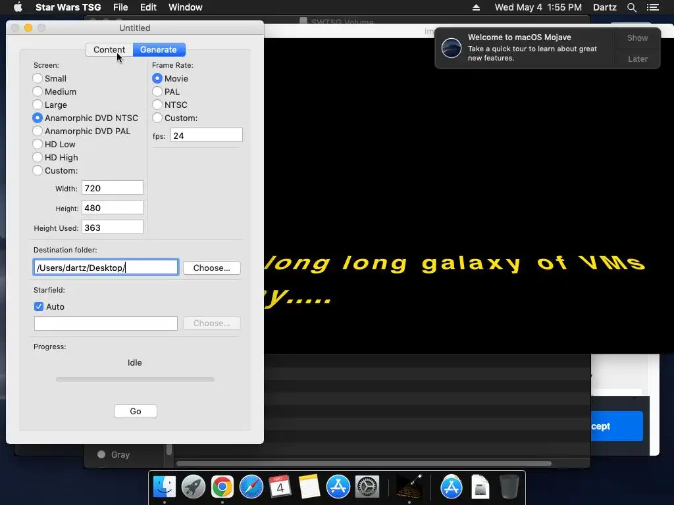Select Custom frame rate radio
Screen dimensions: 674x505
(x=157, y=118)
